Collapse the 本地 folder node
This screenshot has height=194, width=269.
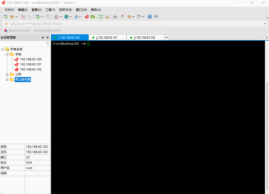coord(7,54)
